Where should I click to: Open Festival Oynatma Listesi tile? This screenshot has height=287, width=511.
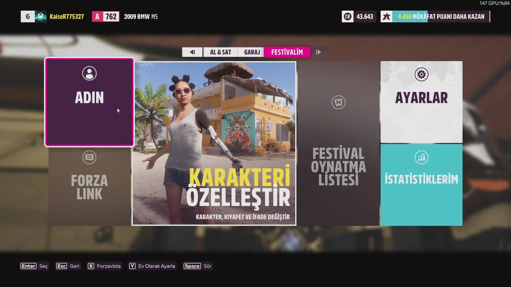pyautogui.click(x=339, y=143)
